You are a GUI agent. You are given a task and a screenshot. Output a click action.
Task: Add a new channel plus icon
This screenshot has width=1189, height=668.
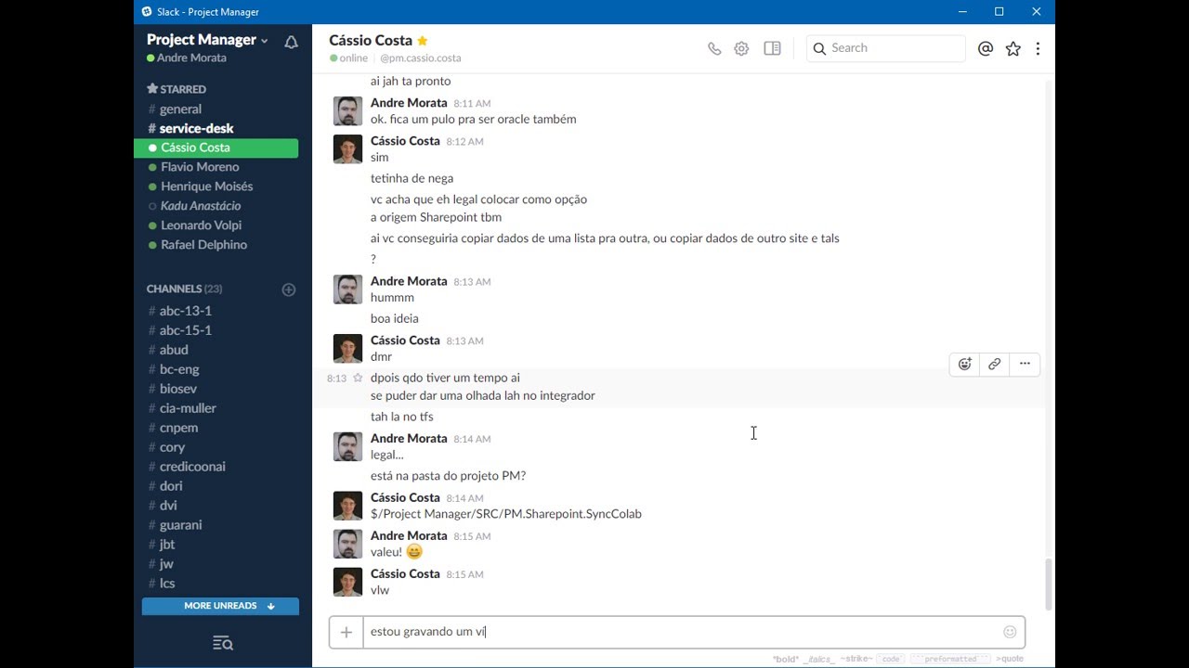pyautogui.click(x=289, y=289)
